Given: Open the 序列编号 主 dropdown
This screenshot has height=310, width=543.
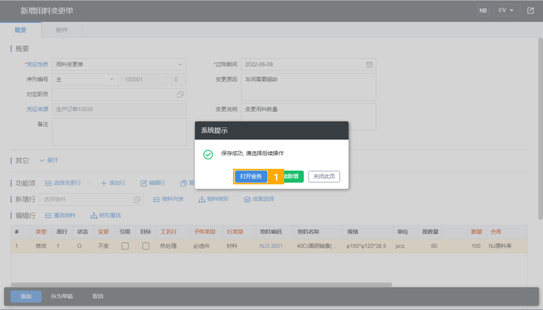Looking at the screenshot, I should coord(85,80).
